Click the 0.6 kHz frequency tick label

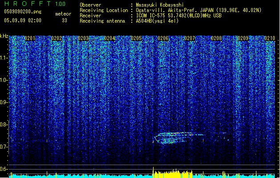pos(4,169)
